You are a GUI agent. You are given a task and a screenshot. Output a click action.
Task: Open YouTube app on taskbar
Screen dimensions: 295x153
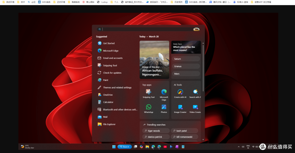click(x=165, y=147)
